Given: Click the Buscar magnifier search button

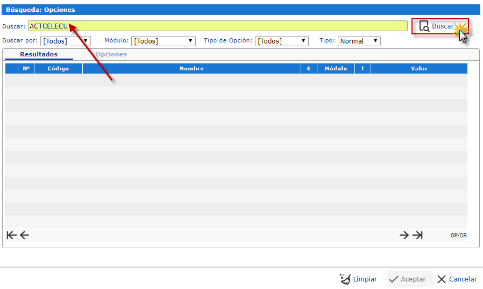Looking at the screenshot, I should tap(437, 26).
